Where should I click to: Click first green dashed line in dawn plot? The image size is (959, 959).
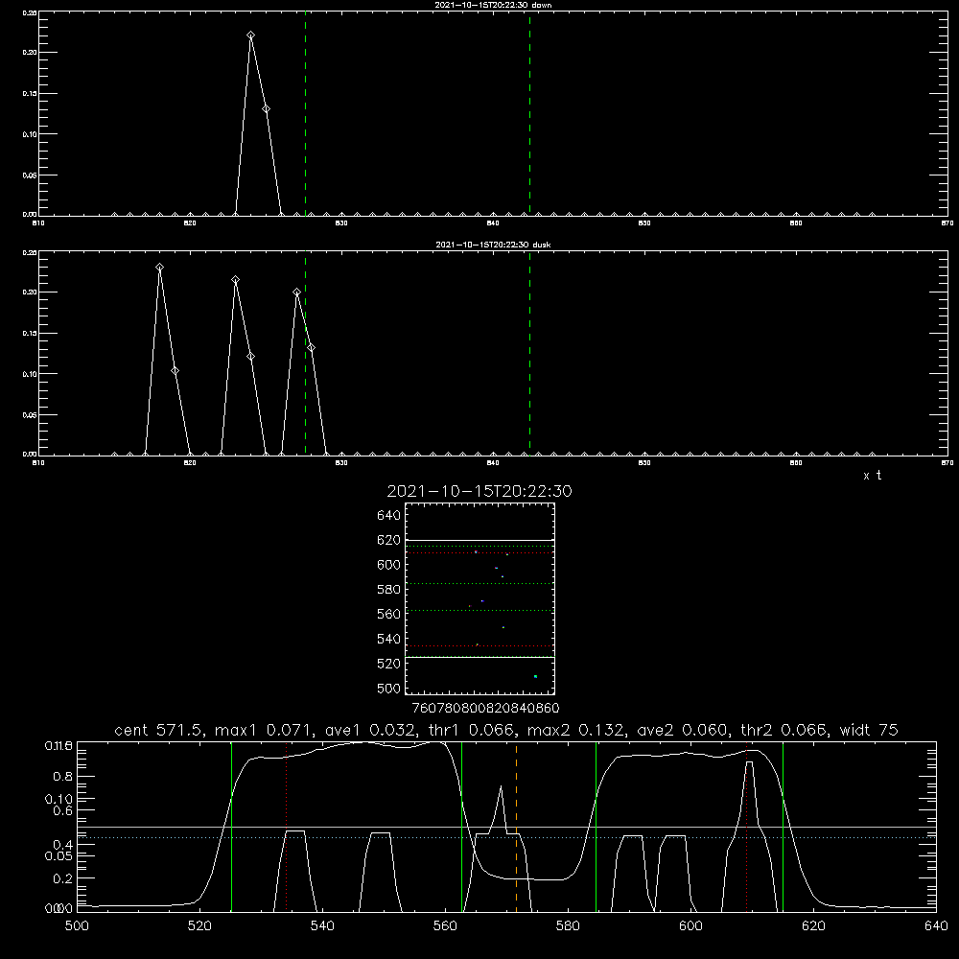tap(306, 113)
